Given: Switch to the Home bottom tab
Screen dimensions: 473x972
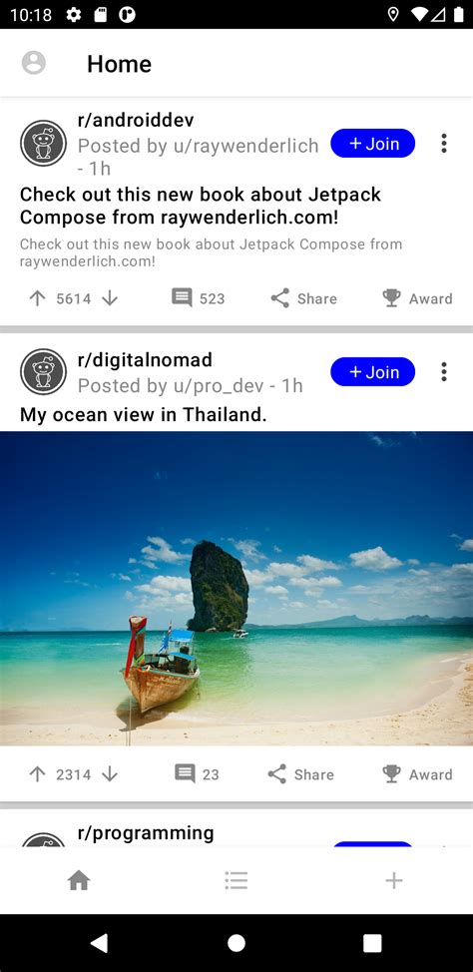Looking at the screenshot, I should tap(79, 880).
